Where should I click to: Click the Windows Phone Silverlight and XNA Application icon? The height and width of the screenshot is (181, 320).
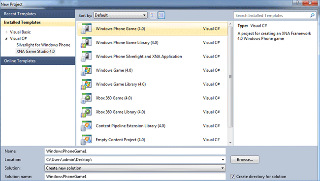point(86,57)
